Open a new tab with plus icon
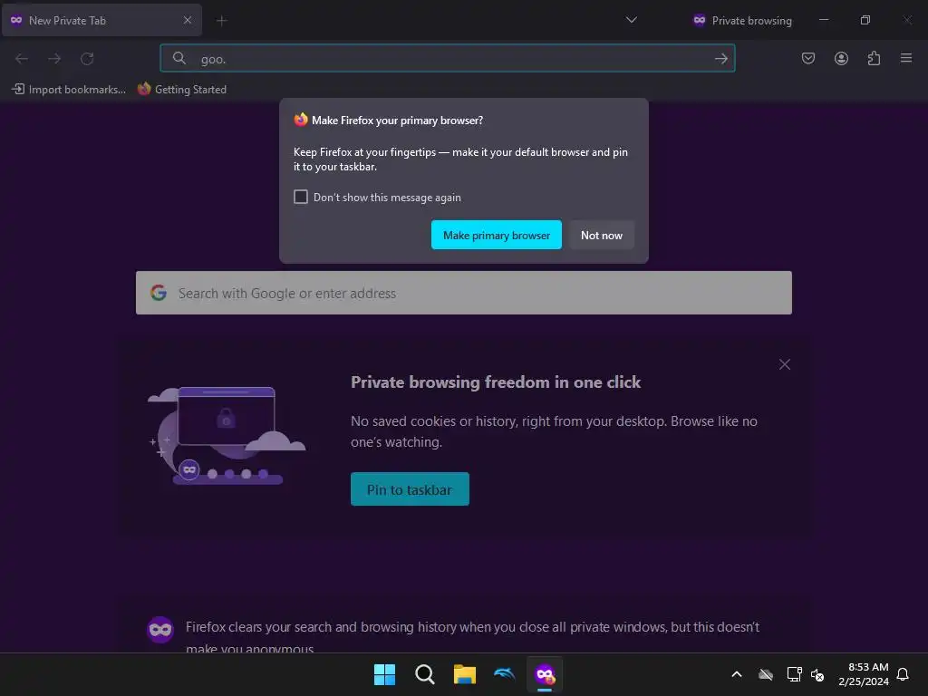The width and height of the screenshot is (928, 696). 221,21
